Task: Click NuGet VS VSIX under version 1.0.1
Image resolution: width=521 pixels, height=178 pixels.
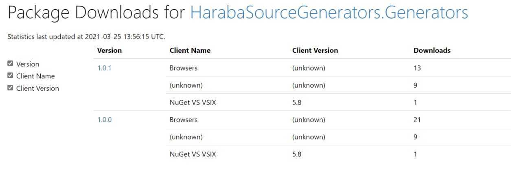Action: click(193, 103)
